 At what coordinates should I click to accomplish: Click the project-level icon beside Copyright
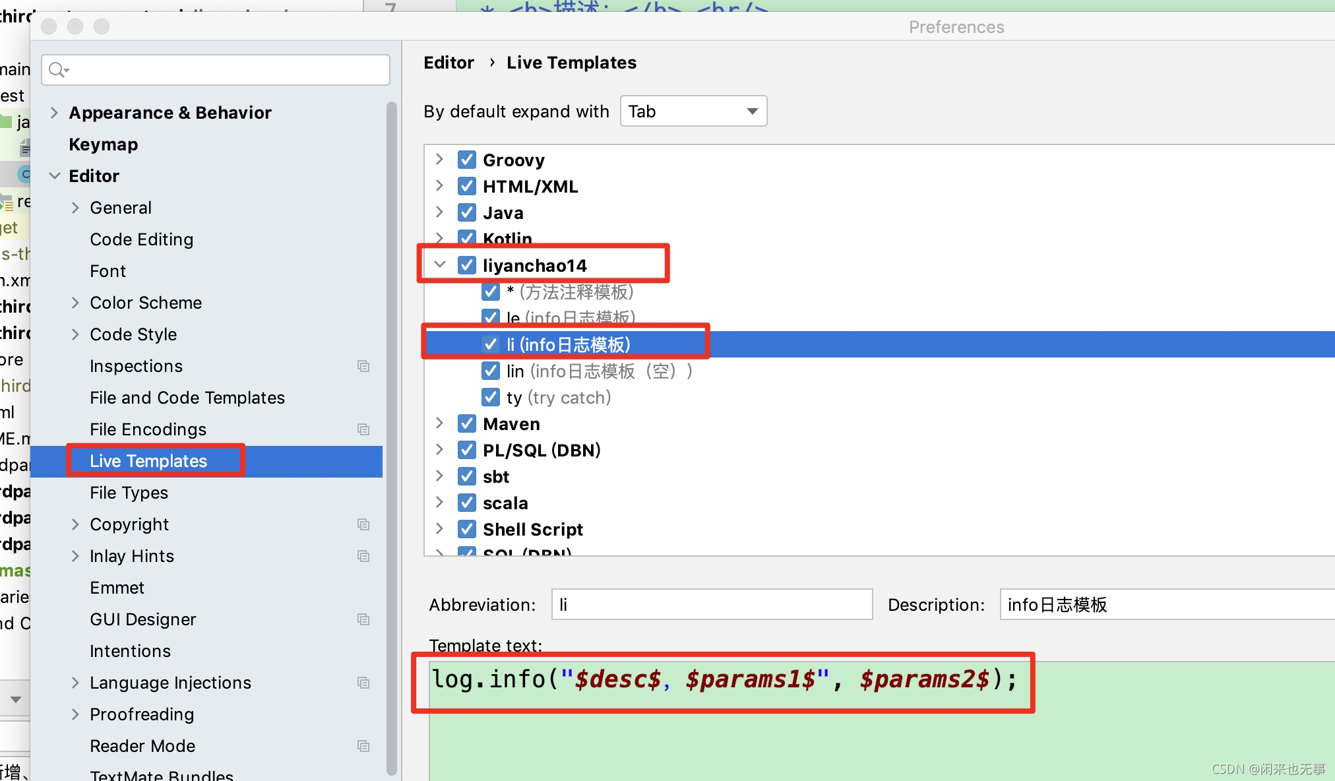pos(363,524)
